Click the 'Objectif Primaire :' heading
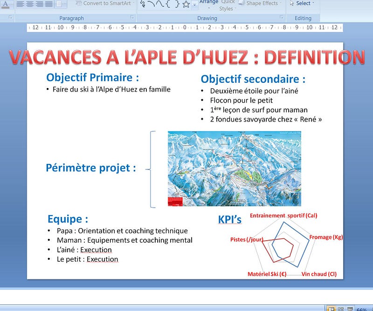The height and width of the screenshot is (311, 373). pyautogui.click(x=92, y=77)
